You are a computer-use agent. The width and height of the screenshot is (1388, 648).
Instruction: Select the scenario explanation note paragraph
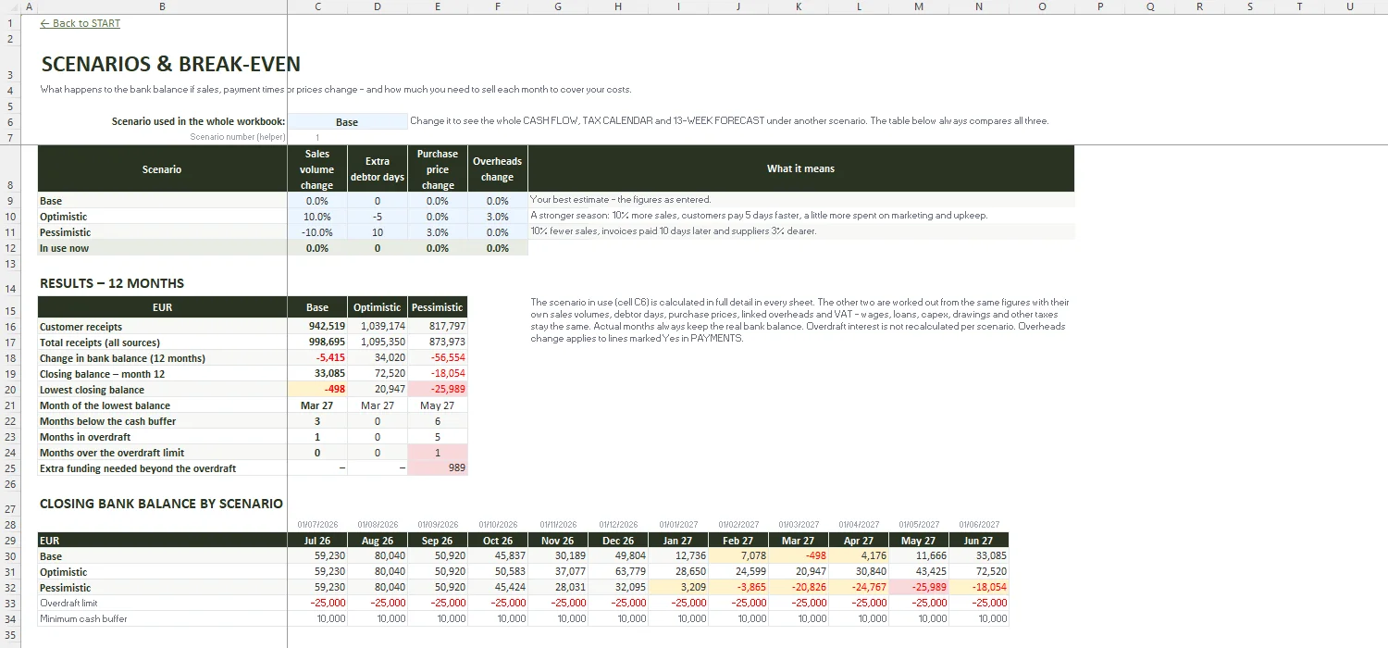800,320
